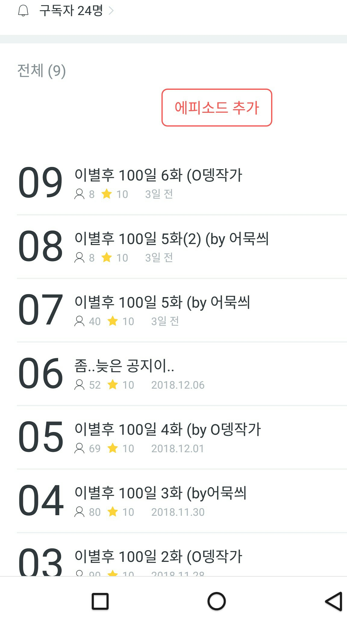Tap the star icon on episode 05
Viewport: 347px width, 617px height.
coord(113,448)
